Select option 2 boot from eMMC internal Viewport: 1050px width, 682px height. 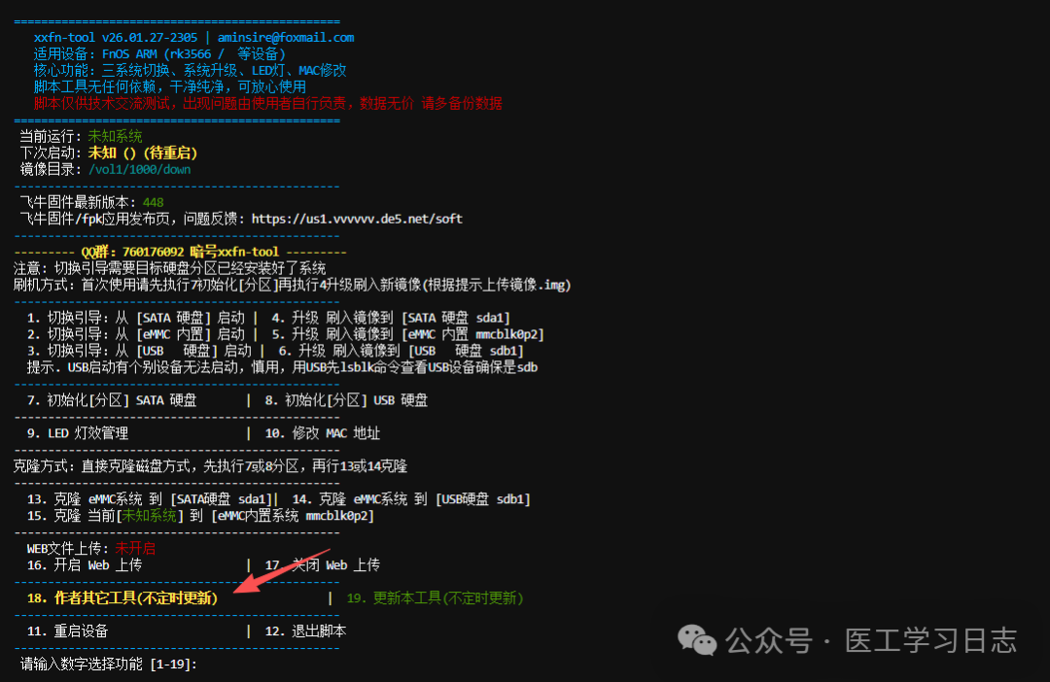coord(135,334)
